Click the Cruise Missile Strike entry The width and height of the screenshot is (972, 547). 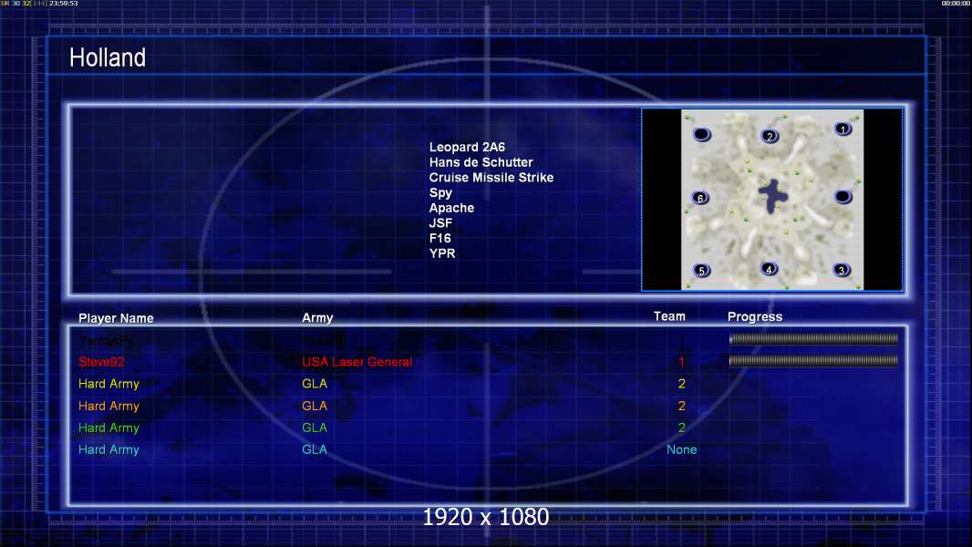[491, 178]
